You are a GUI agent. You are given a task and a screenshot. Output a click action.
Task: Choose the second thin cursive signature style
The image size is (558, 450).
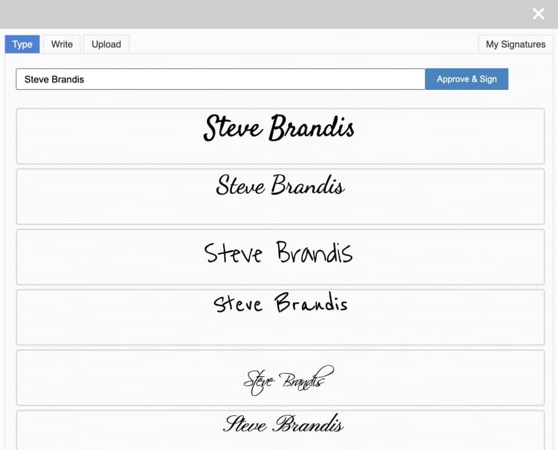(x=280, y=196)
